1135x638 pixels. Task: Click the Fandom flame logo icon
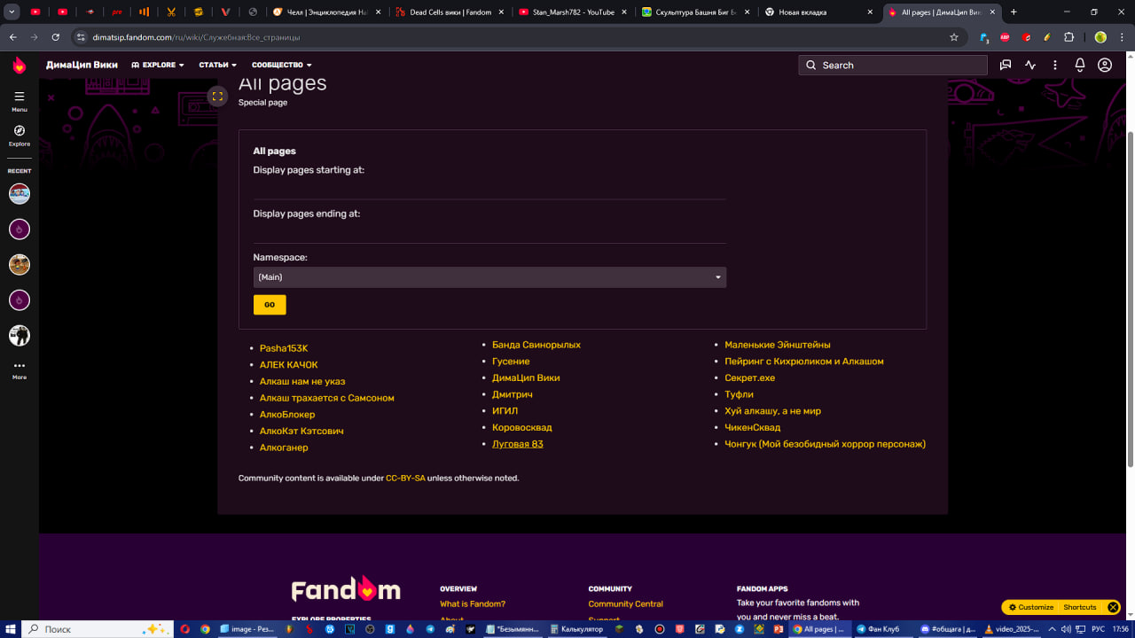pyautogui.click(x=20, y=65)
